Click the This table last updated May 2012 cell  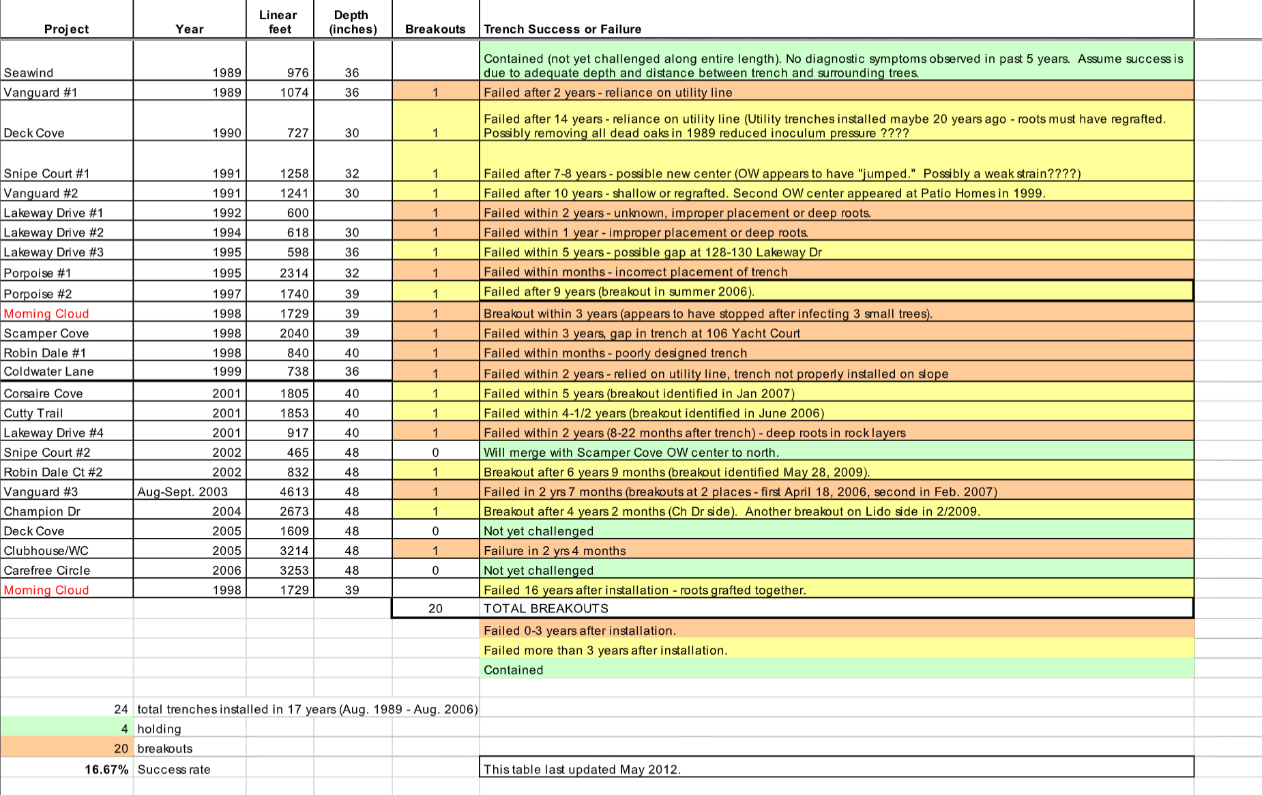(x=587, y=769)
